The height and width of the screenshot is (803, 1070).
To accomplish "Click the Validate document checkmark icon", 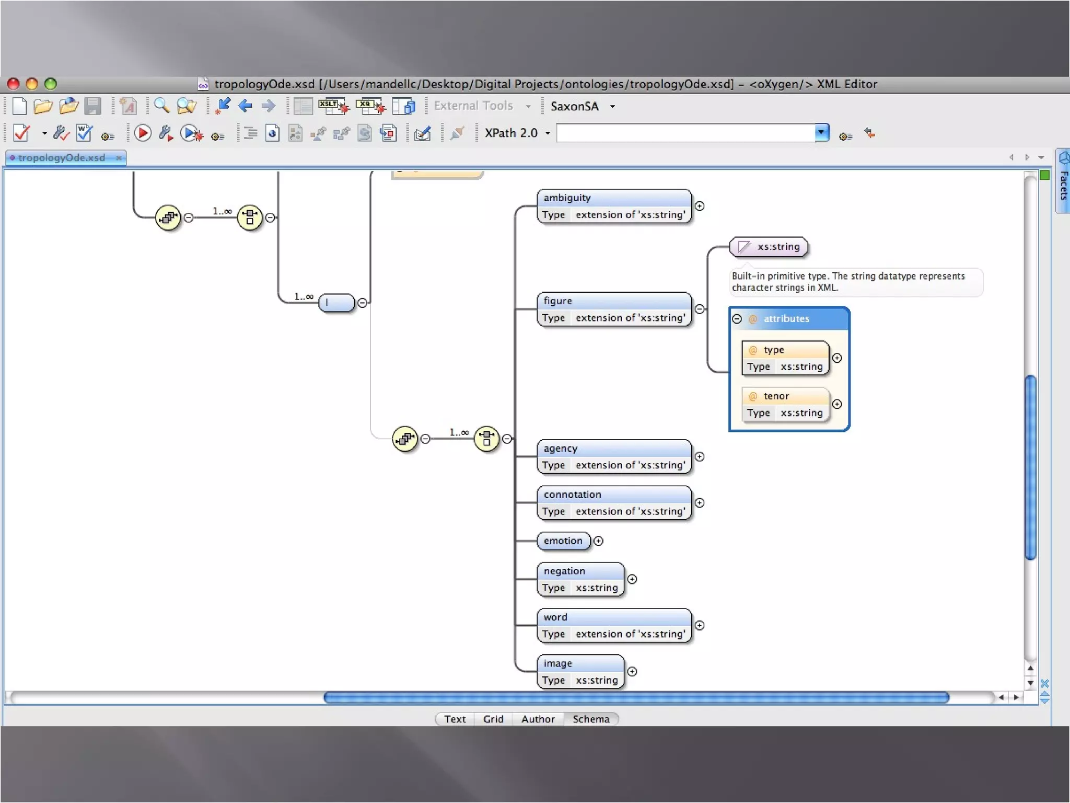I will click(x=22, y=133).
